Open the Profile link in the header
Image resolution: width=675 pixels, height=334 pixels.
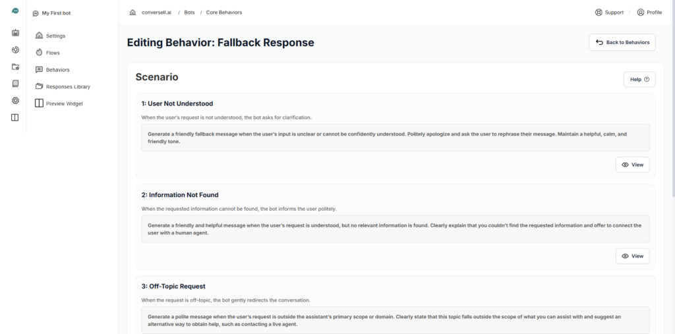pyautogui.click(x=649, y=13)
